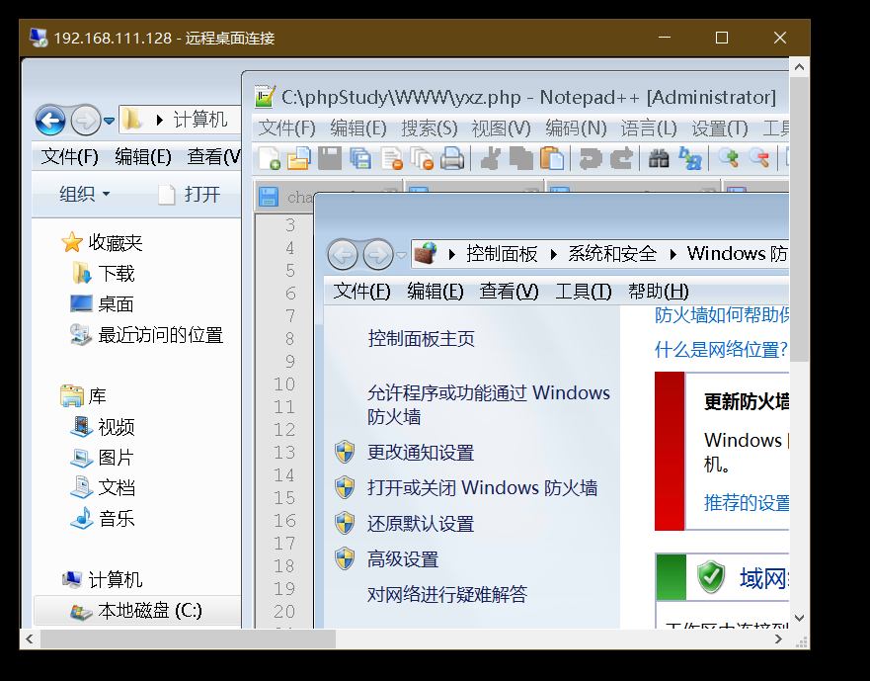This screenshot has width=870, height=681.
Task: Click the Undo arrow in Notepad++ toolbar
Action: tap(591, 159)
